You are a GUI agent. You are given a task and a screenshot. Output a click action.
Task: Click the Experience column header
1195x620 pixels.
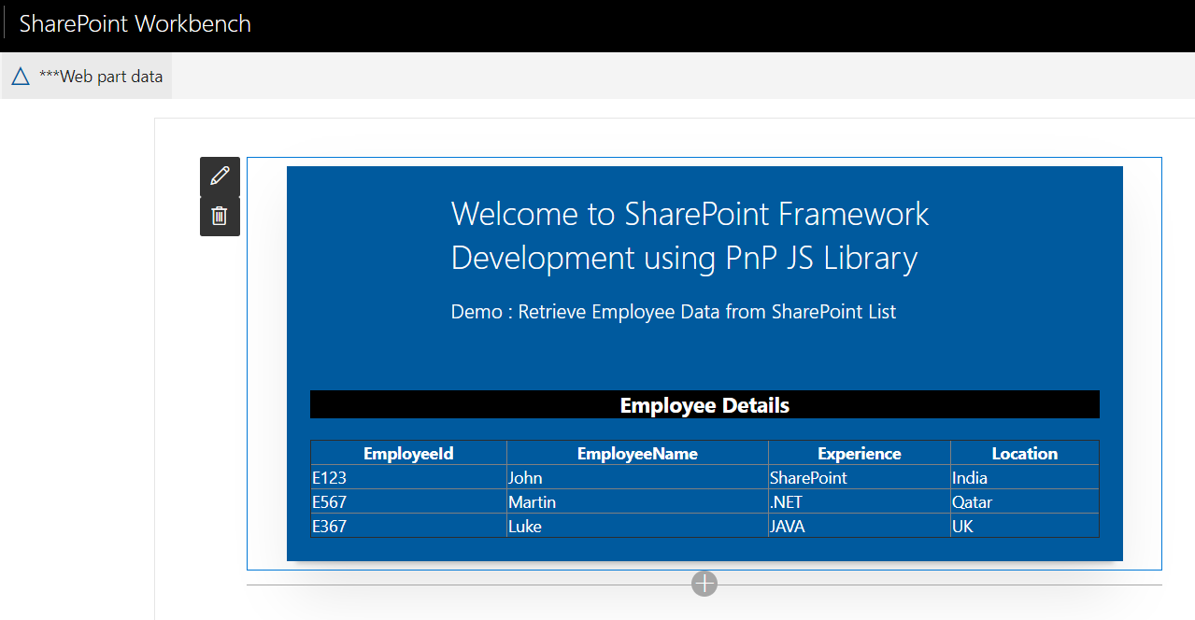tap(860, 454)
